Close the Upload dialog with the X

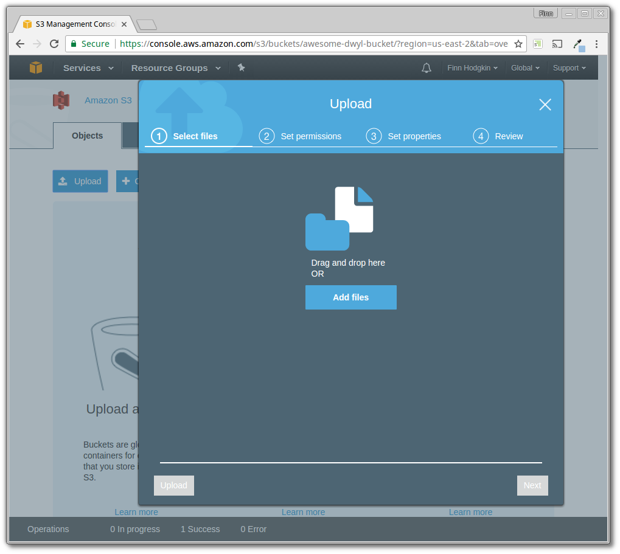(545, 105)
